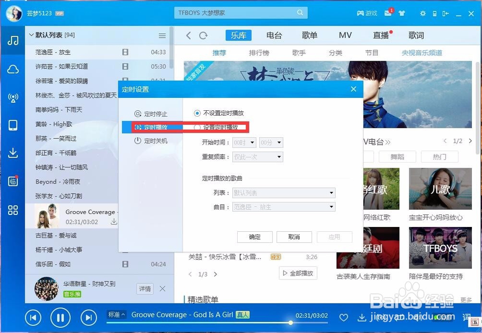Open the 游戏 game center icon

point(367,13)
